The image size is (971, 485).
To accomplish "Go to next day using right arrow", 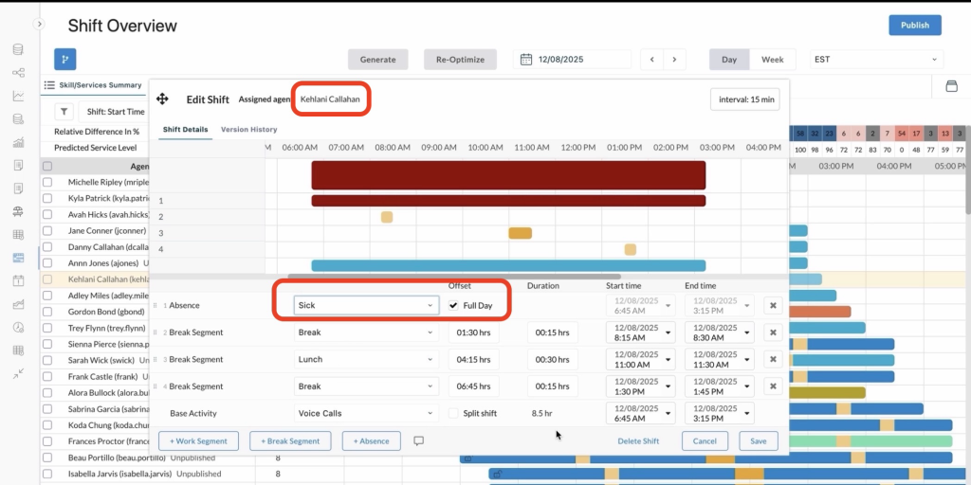I will [674, 60].
